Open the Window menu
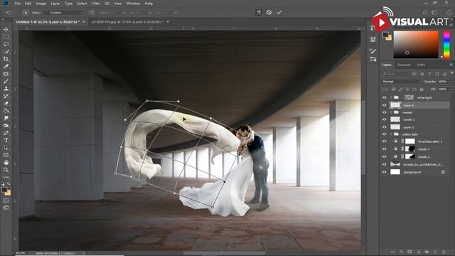Viewport: 455px width, 256px height. (133, 4)
